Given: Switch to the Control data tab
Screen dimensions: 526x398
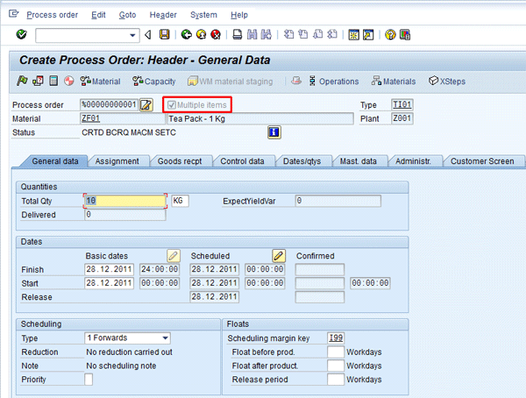Looking at the screenshot, I should click(242, 161).
